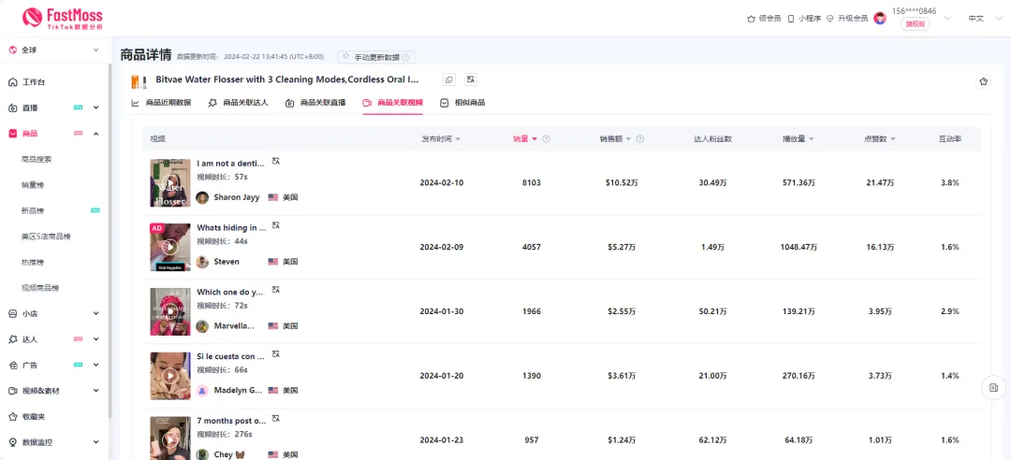Click the 手动更新数据 button
The height and width of the screenshot is (460, 1011).
coord(376,57)
